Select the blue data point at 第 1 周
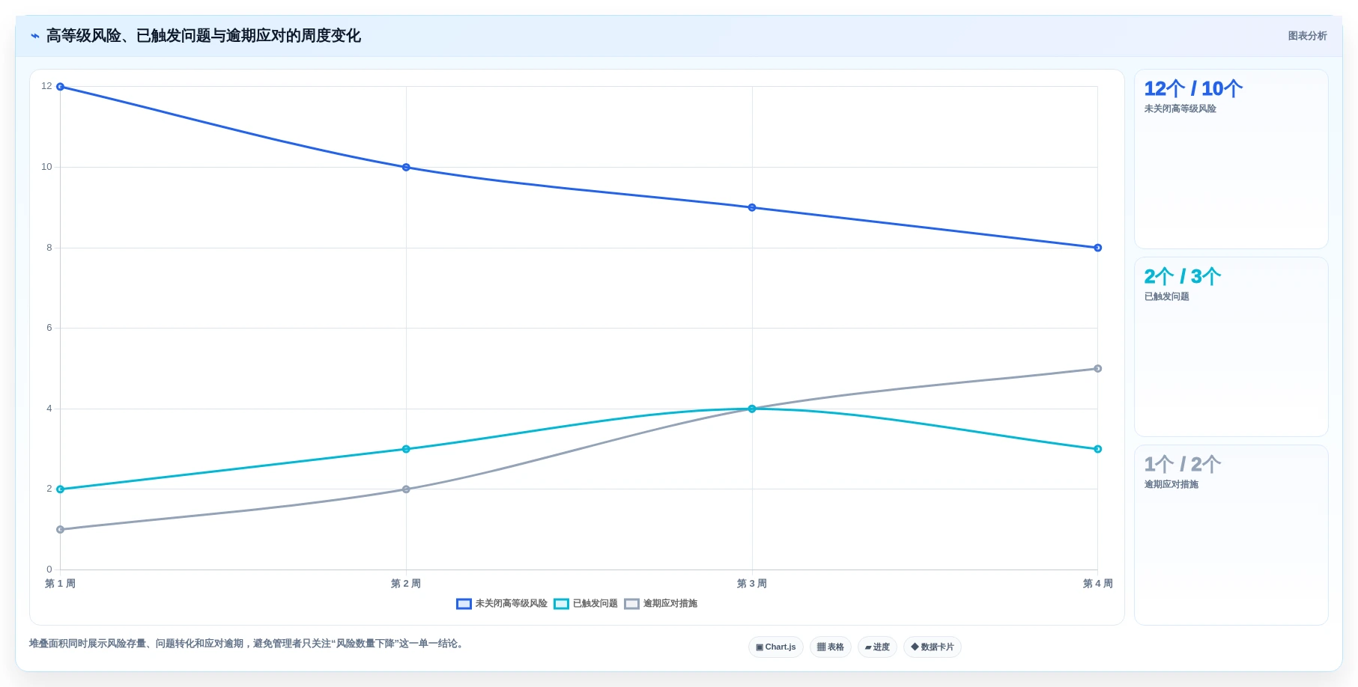This screenshot has height=687, width=1358. click(61, 87)
